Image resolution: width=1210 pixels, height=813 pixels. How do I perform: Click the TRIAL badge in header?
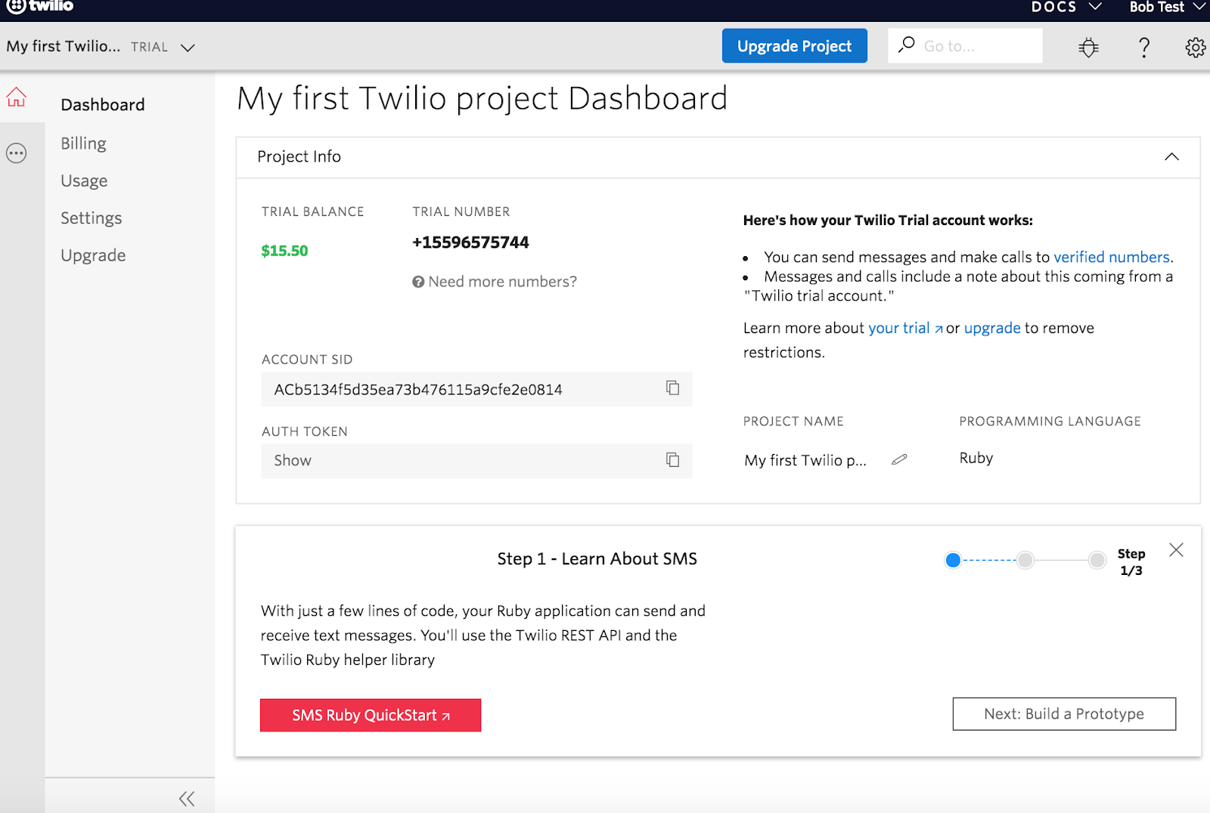coord(149,47)
